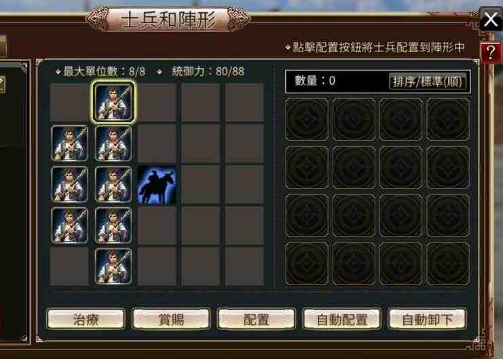Pick the soldier left of the cavalry icon
The height and width of the screenshot is (359, 503).
tap(113, 184)
